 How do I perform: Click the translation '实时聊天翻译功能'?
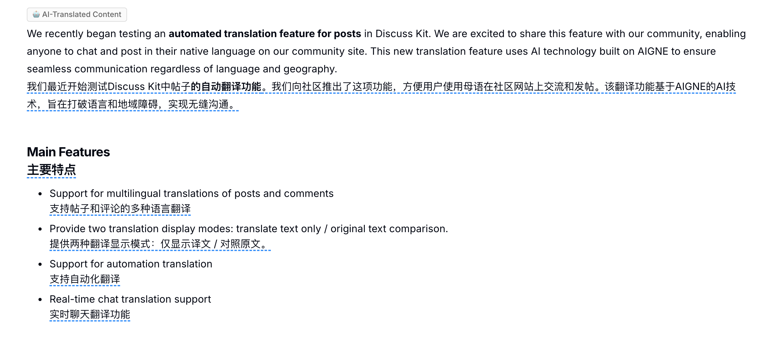point(90,314)
